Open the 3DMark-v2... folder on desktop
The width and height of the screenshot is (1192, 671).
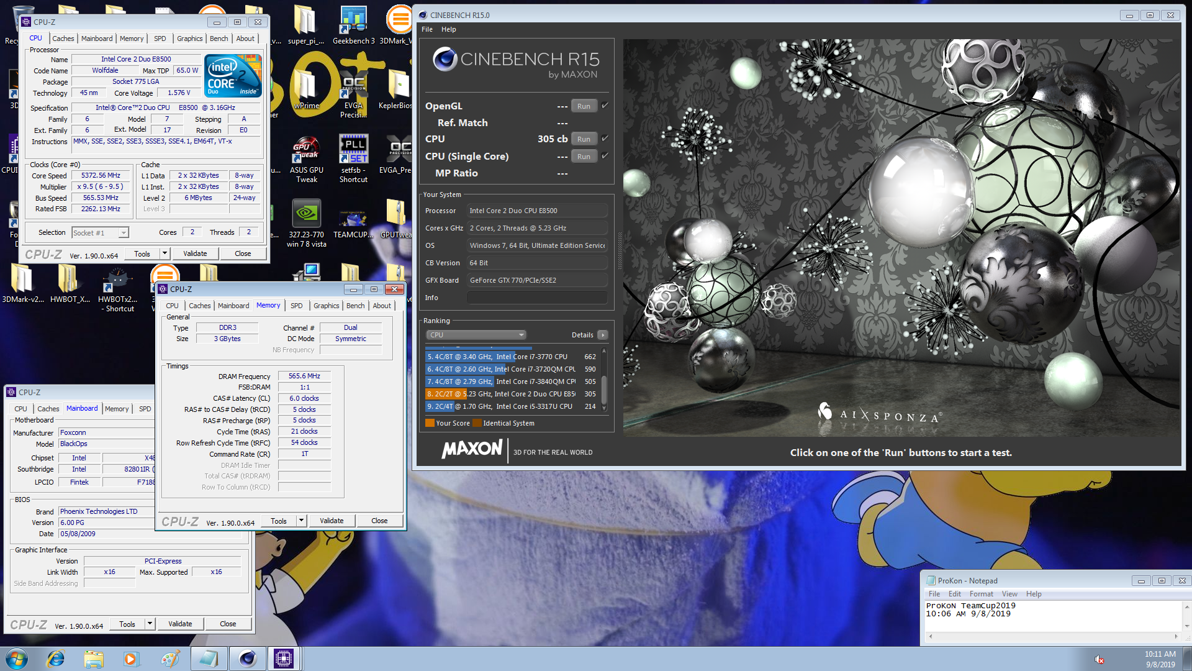(x=22, y=283)
